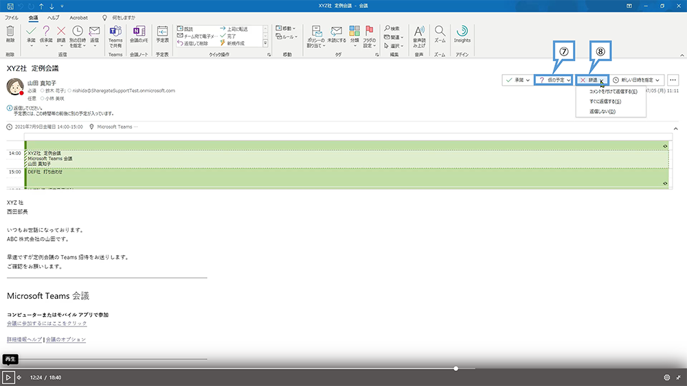Open the 選択 dropdown in 編集 group

point(394,45)
